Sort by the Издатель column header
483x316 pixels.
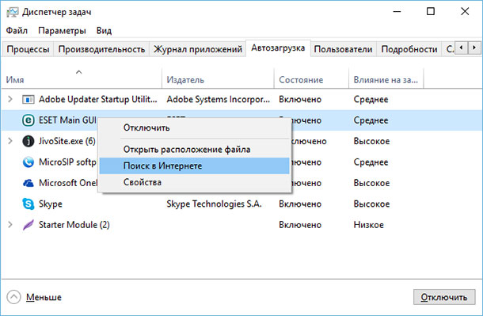pyautogui.click(x=218, y=78)
